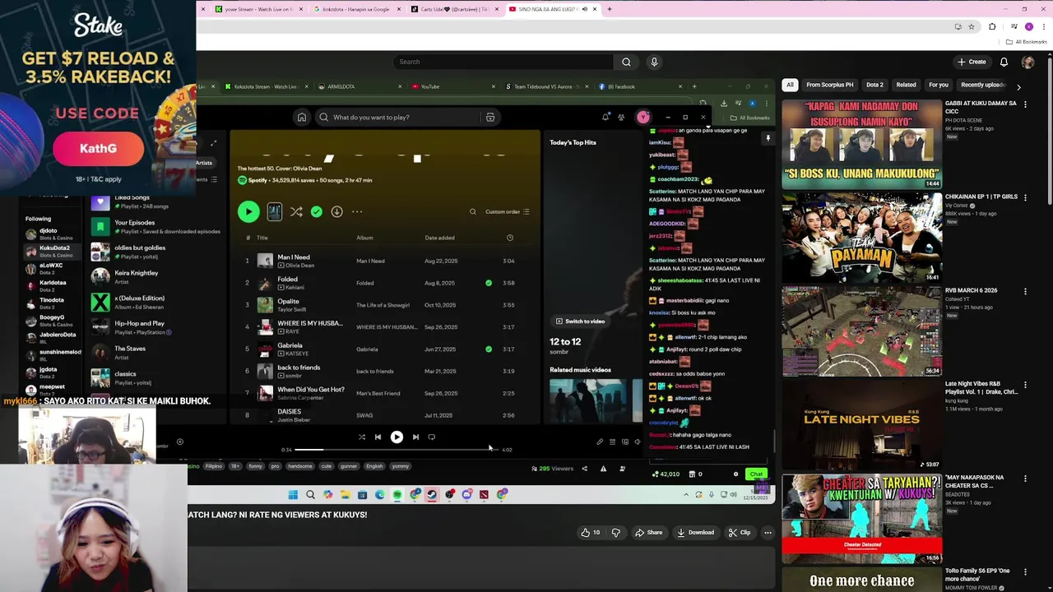Click the YouTube Download button
Viewport: 1053px width, 592px height.
point(695,533)
